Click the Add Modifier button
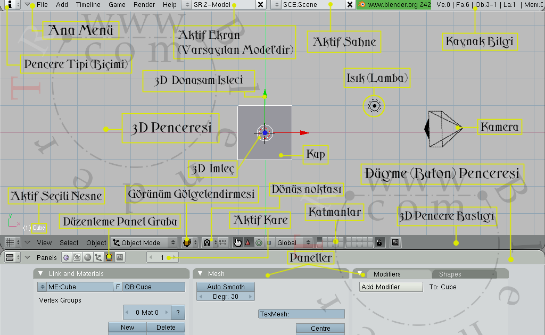545x335 pixels. 391,287
